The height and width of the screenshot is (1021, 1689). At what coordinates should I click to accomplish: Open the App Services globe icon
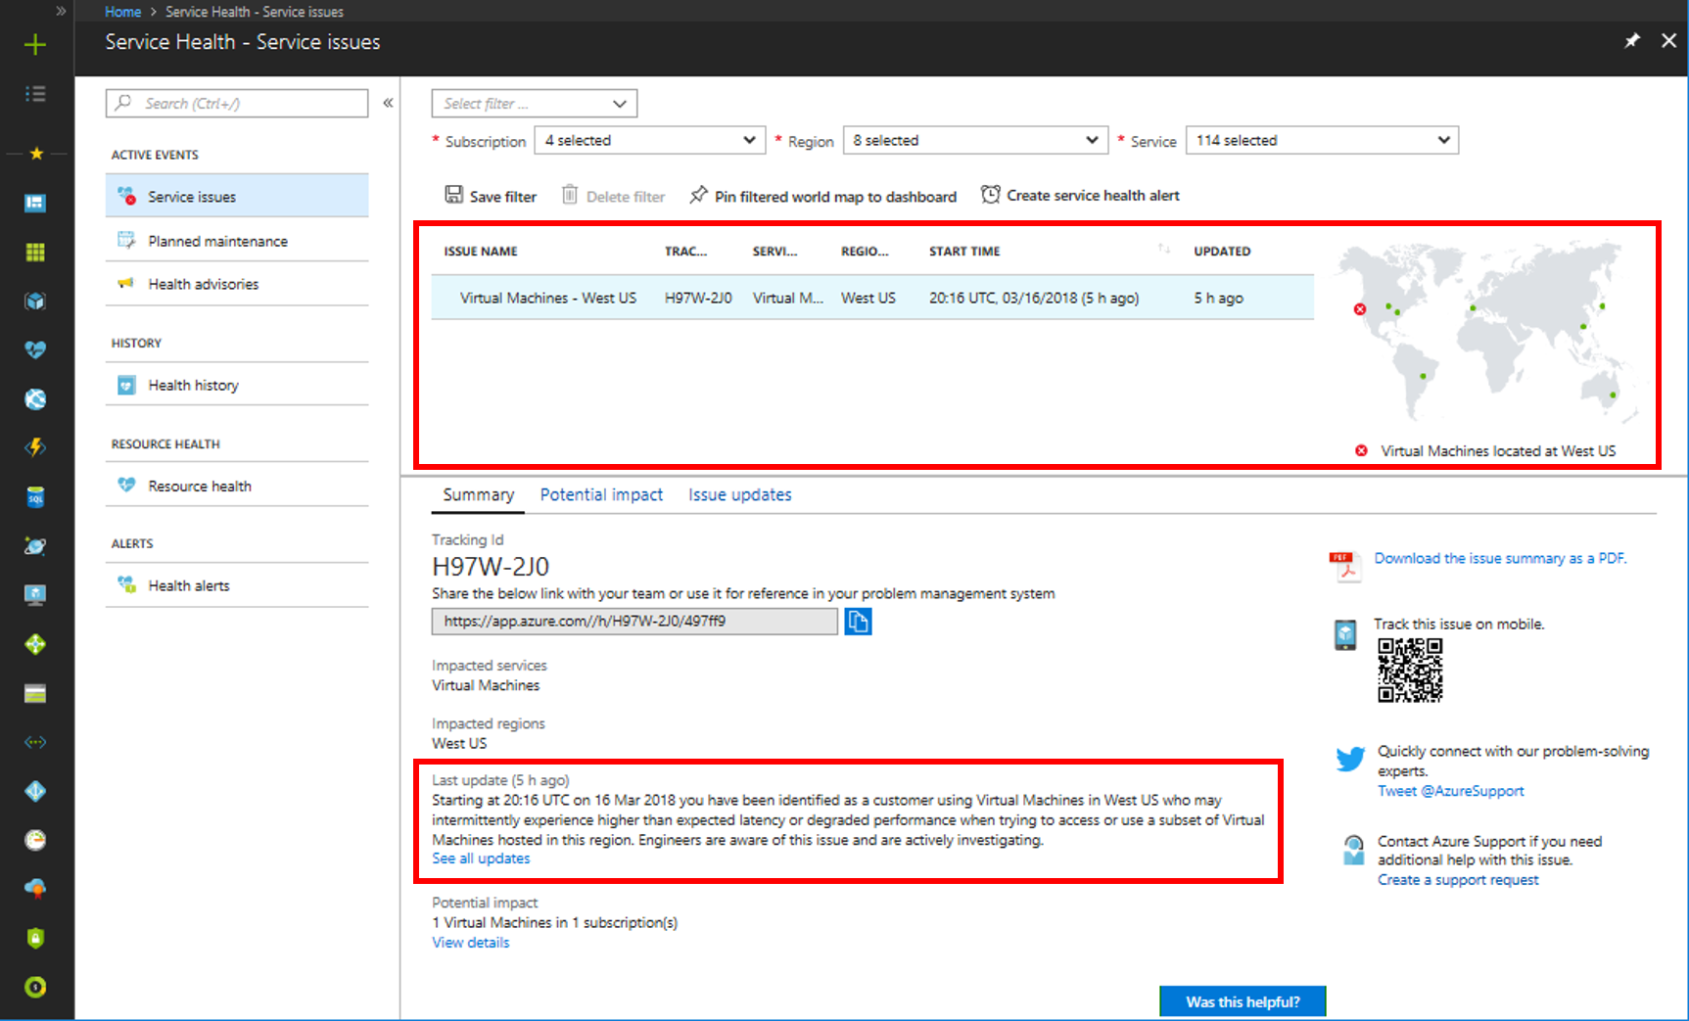[x=35, y=399]
